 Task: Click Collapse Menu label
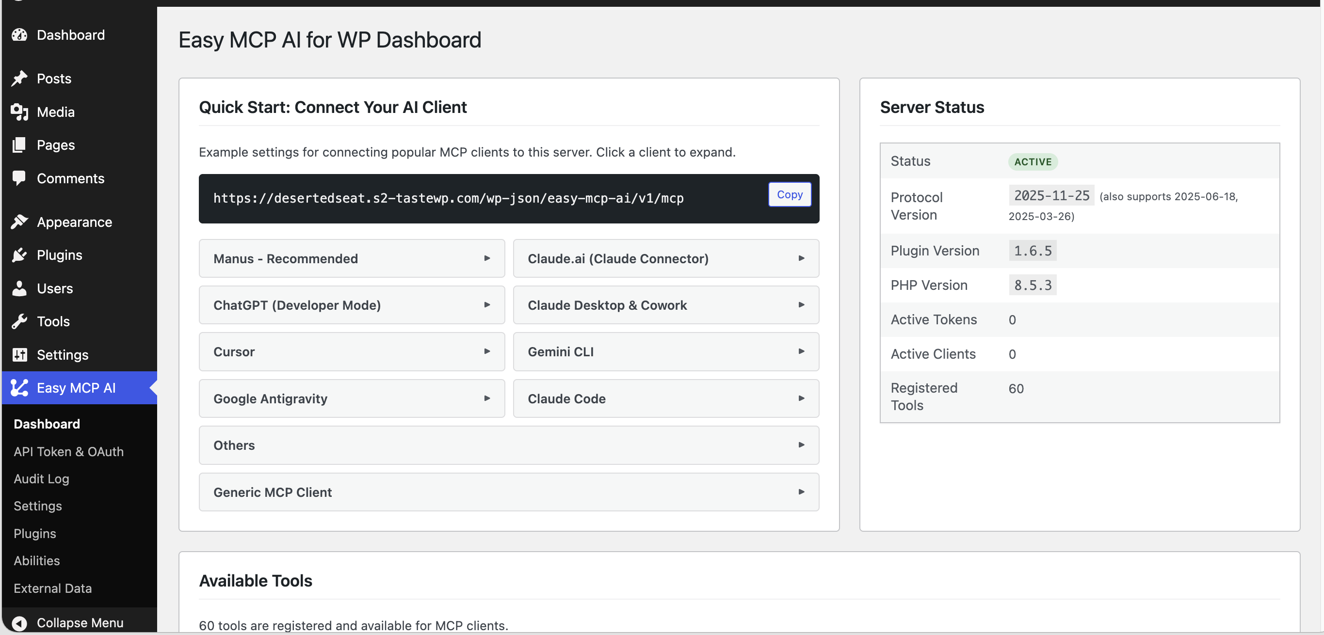click(80, 623)
